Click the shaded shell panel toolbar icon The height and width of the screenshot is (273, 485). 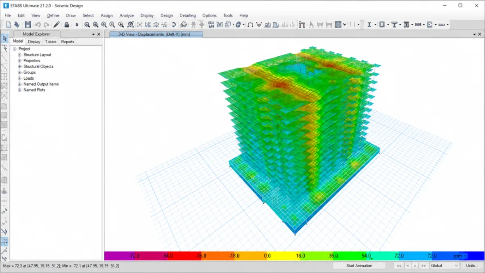click(x=338, y=25)
